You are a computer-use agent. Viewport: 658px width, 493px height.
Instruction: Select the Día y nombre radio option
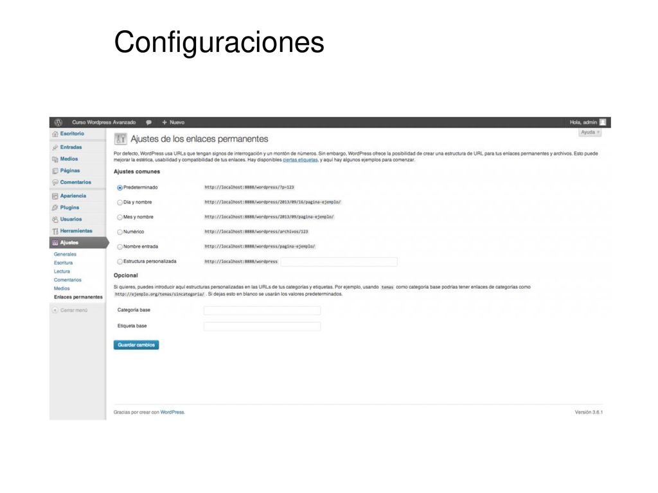[x=120, y=202]
